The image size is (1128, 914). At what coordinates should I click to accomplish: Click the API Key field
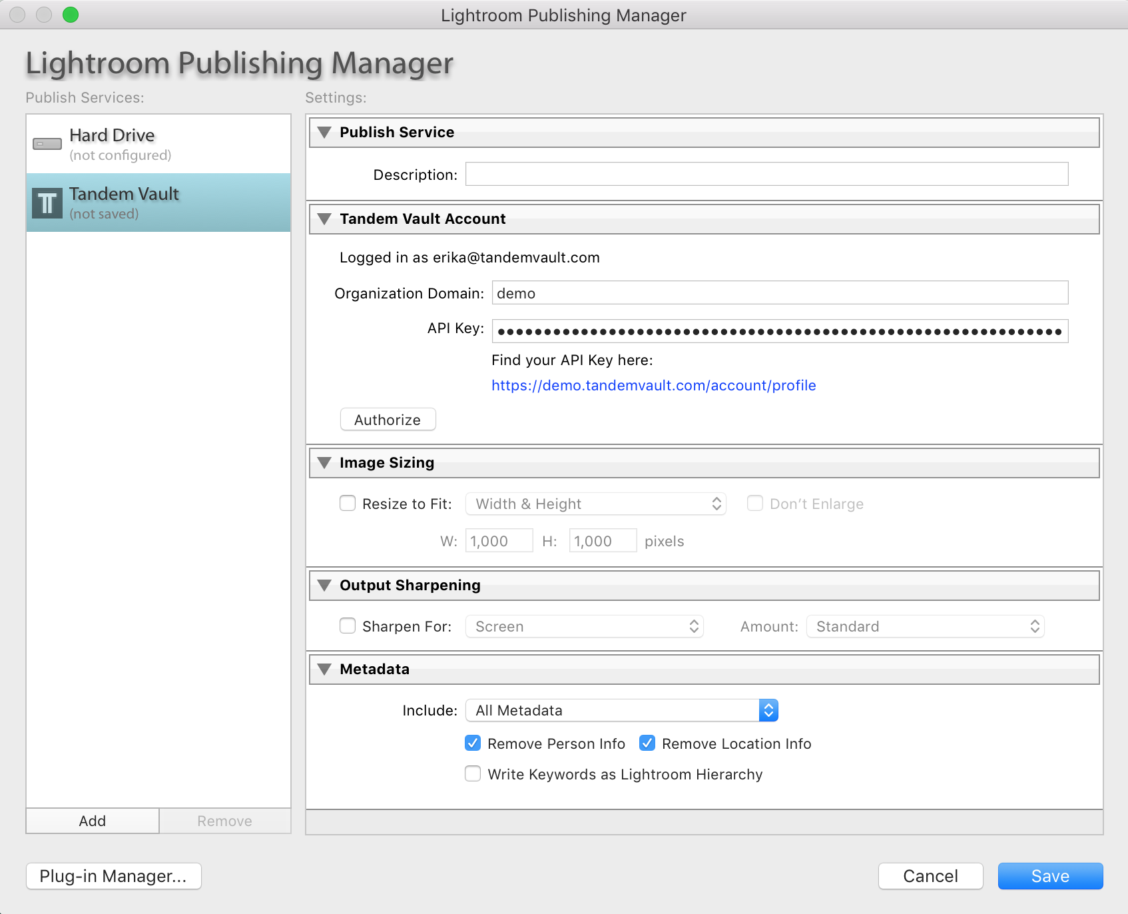[x=780, y=331]
